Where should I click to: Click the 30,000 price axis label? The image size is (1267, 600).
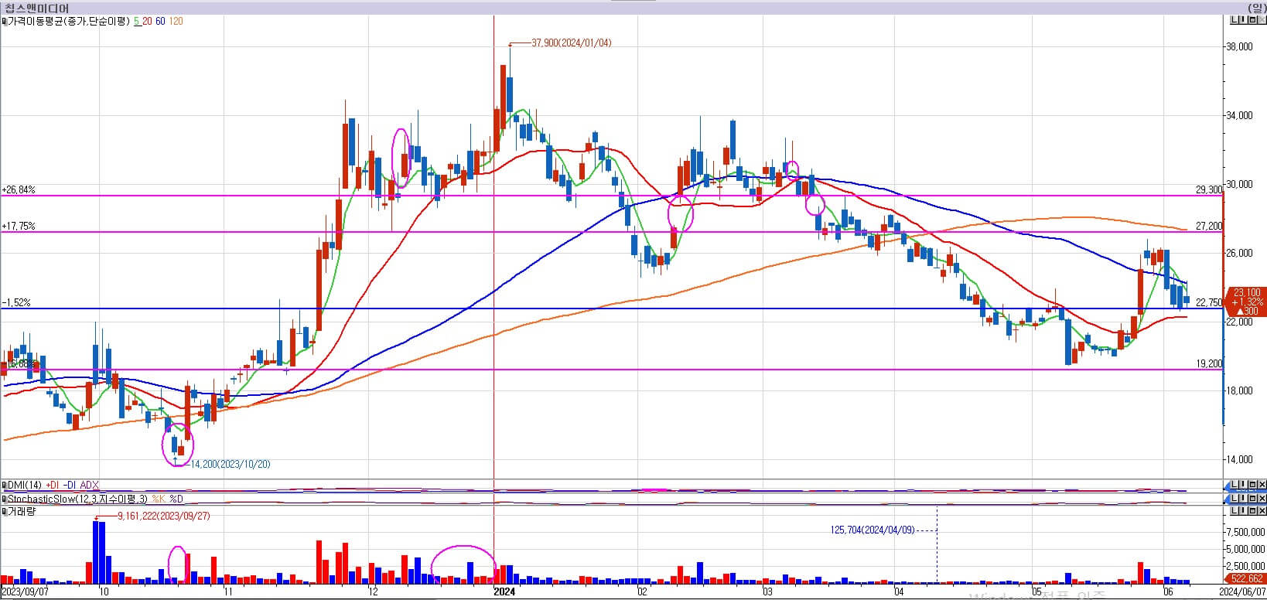(x=1240, y=185)
